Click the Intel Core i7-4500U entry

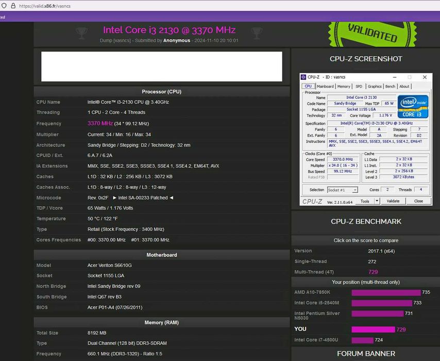click(x=316, y=340)
